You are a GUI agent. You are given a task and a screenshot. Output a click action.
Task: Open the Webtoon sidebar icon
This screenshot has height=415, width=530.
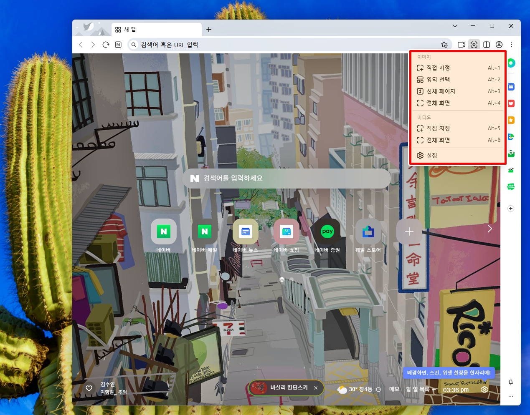click(511, 187)
